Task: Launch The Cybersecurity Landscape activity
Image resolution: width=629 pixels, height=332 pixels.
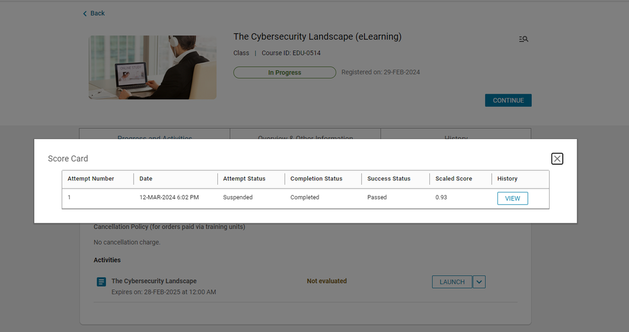Action: pos(451,282)
